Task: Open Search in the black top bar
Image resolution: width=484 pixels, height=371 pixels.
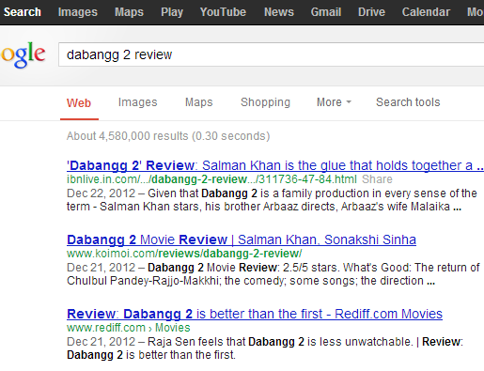Action: pos(23,12)
